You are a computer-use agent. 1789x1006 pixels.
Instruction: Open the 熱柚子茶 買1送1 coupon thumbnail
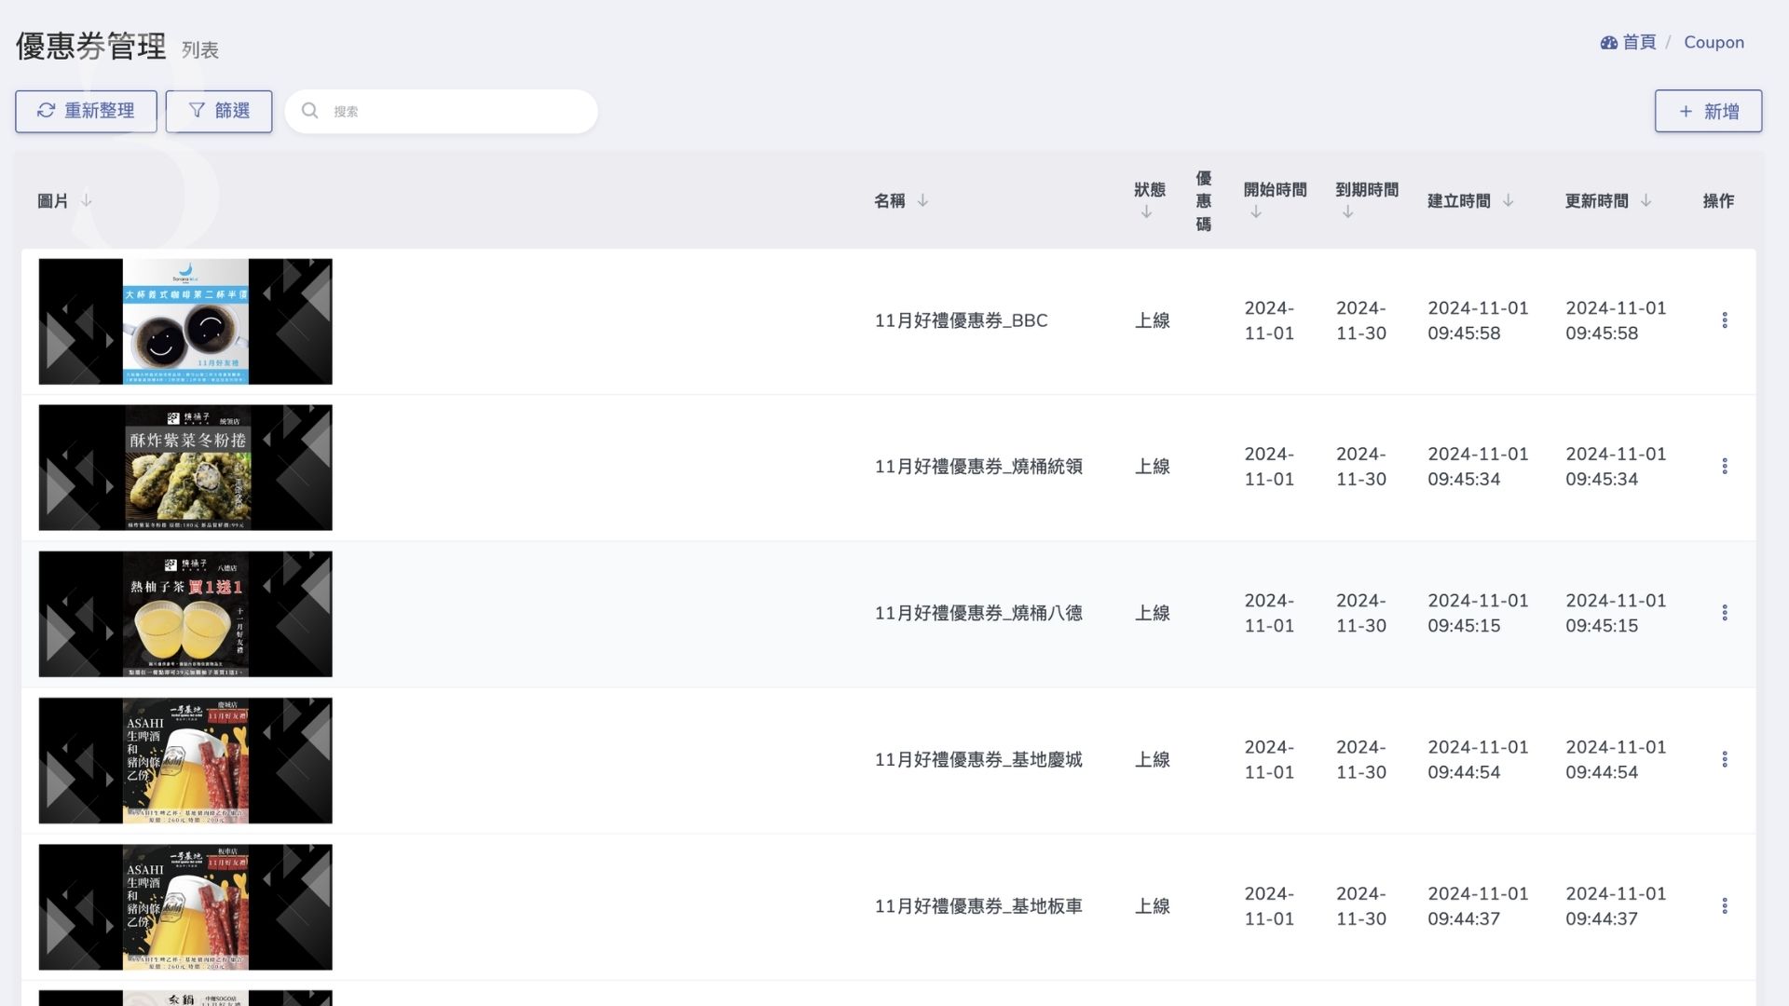[x=185, y=614]
